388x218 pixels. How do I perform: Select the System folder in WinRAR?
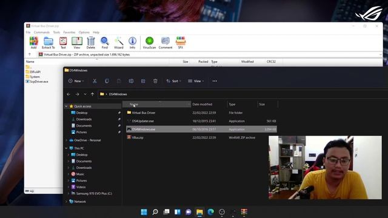(x=33, y=77)
